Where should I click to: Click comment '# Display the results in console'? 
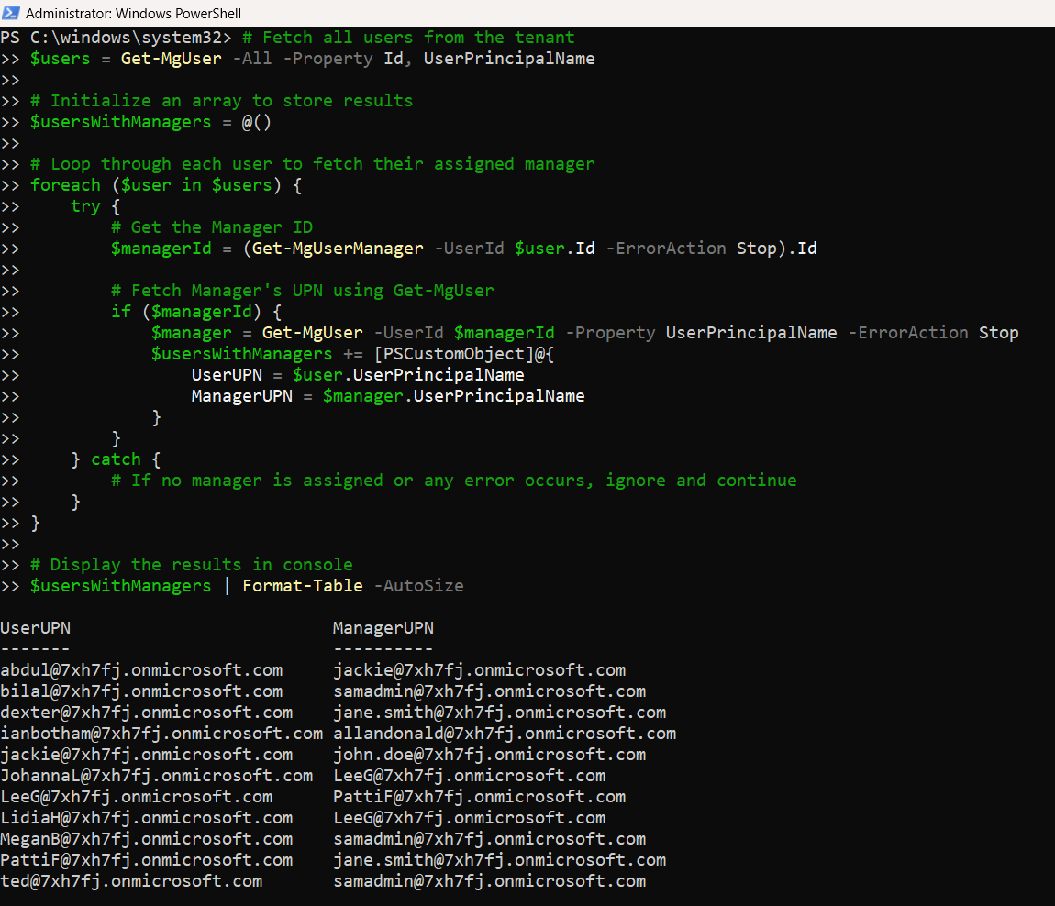192,565
